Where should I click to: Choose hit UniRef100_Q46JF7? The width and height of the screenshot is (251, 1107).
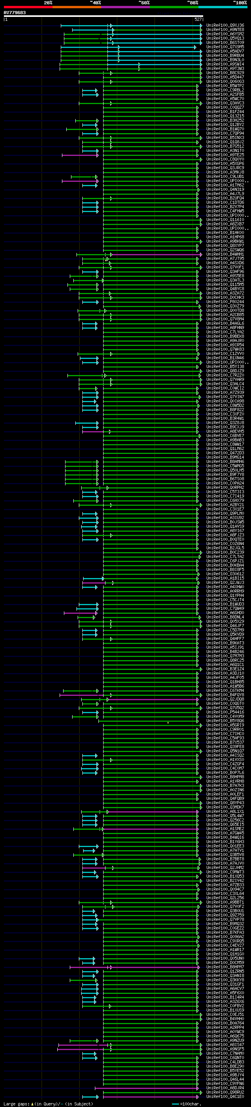(x=225, y=626)
